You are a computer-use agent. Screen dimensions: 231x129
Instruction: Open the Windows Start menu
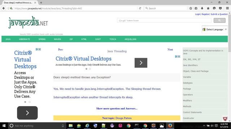tap(4, 126)
